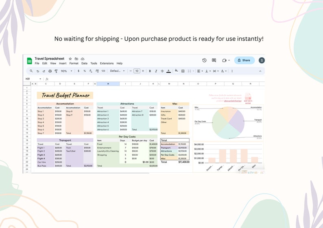The width and height of the screenshot is (323, 228).
Task: Click the print icon in toolbar
Action: tap(50, 71)
